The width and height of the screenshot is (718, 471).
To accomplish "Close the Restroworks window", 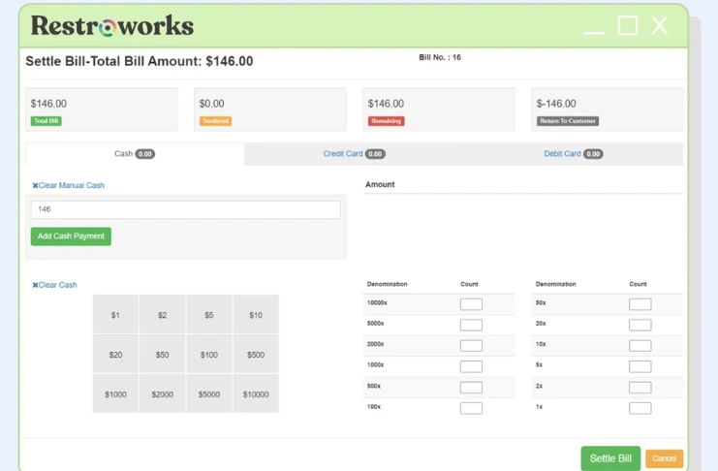I will pyautogui.click(x=660, y=25).
